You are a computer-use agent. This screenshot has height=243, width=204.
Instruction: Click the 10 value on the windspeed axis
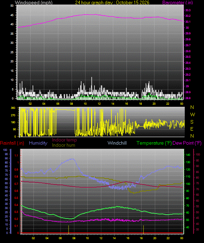(12, 80)
